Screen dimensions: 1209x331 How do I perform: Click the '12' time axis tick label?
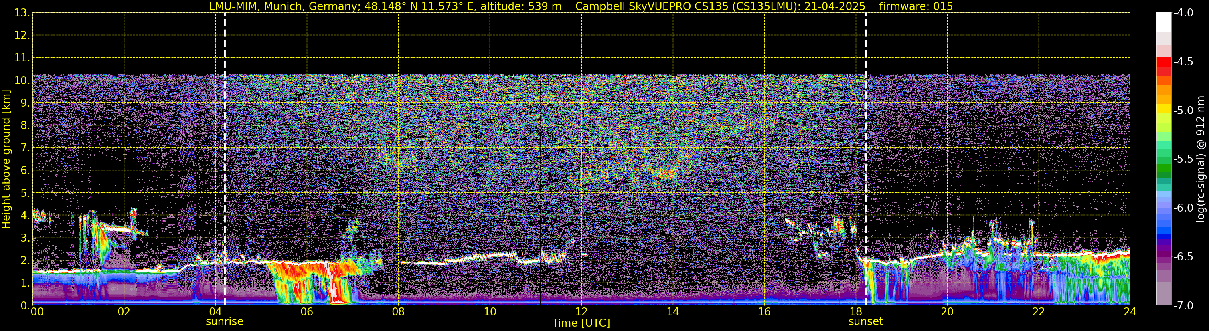pos(581,312)
